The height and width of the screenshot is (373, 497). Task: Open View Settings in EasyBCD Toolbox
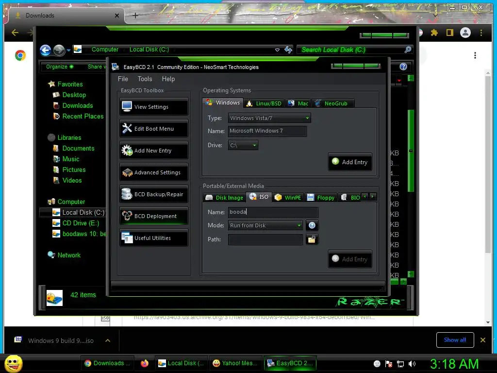click(x=154, y=106)
